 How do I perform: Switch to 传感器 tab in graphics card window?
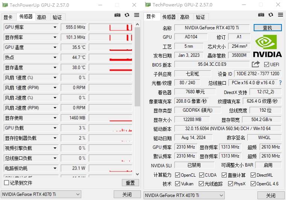(x=169, y=17)
